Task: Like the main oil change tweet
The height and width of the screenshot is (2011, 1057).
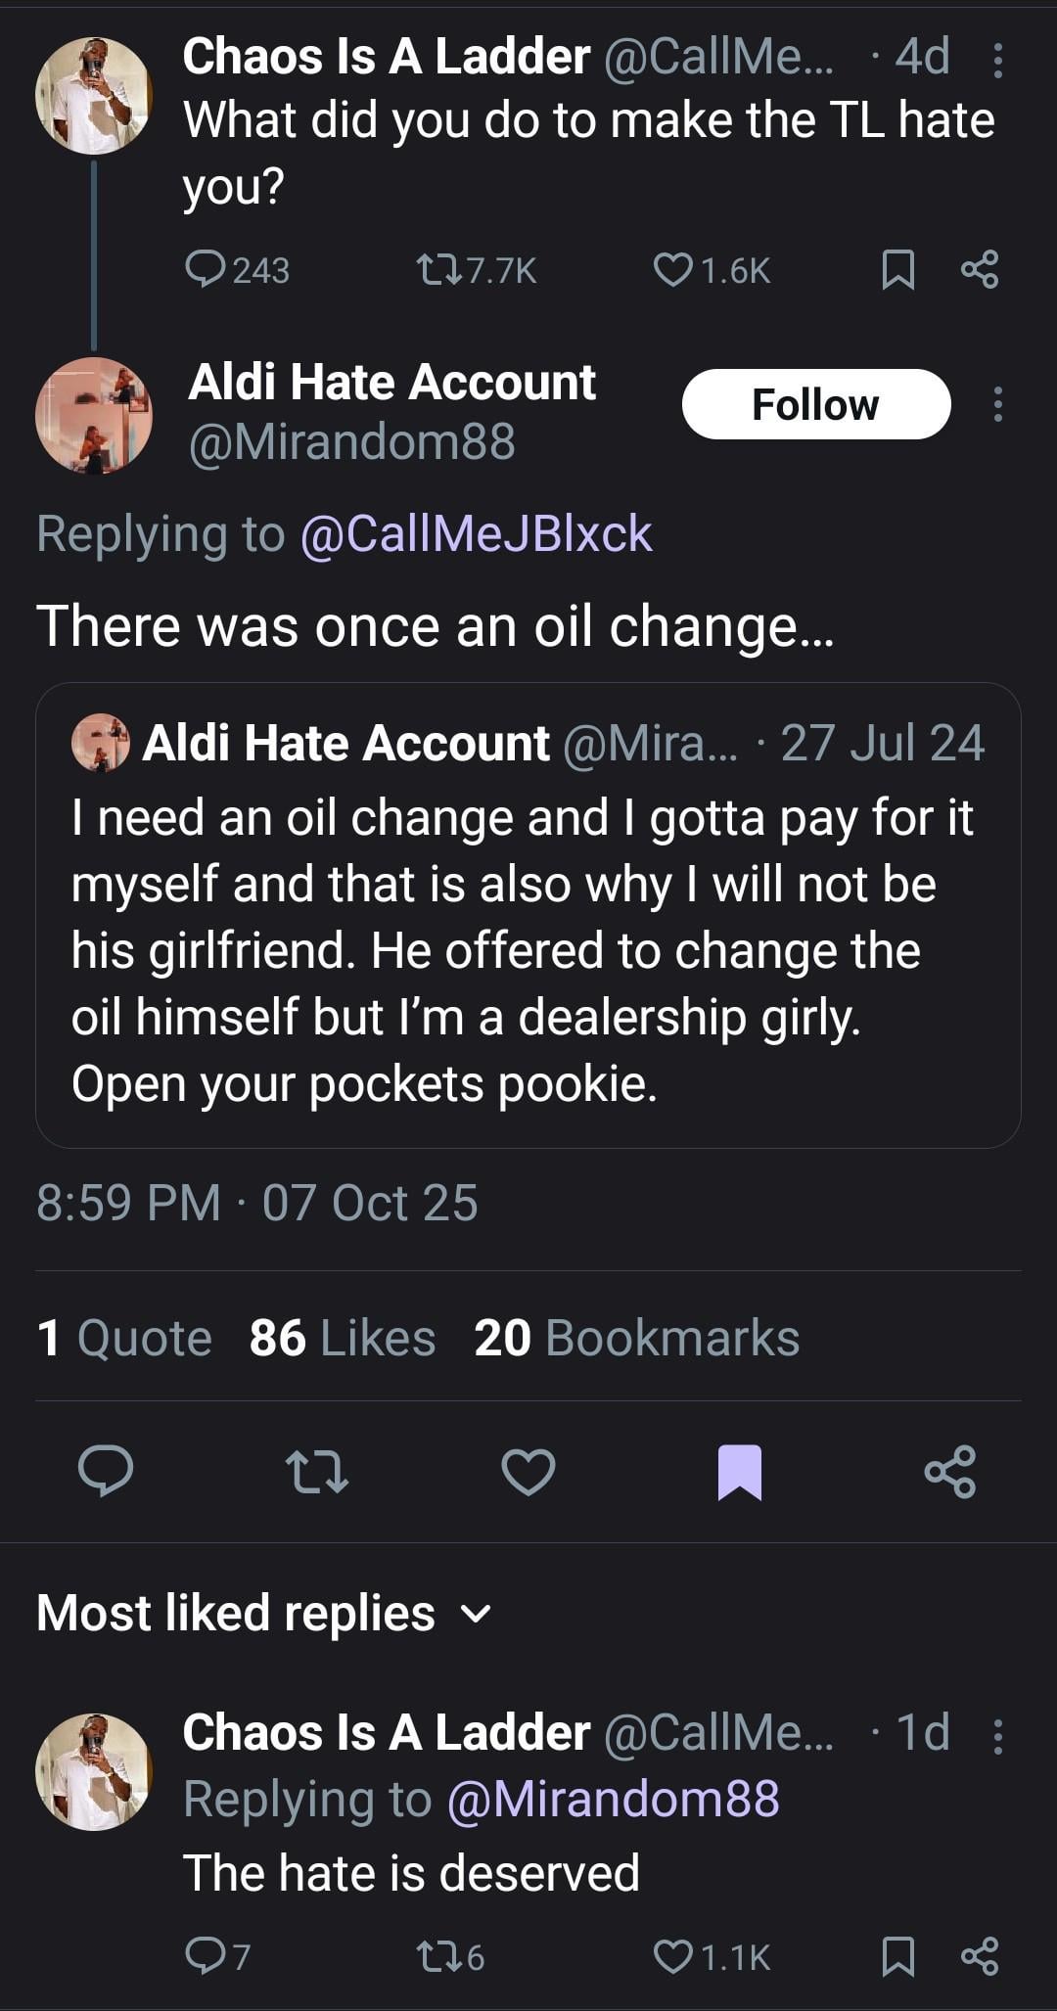Action: [x=528, y=1471]
